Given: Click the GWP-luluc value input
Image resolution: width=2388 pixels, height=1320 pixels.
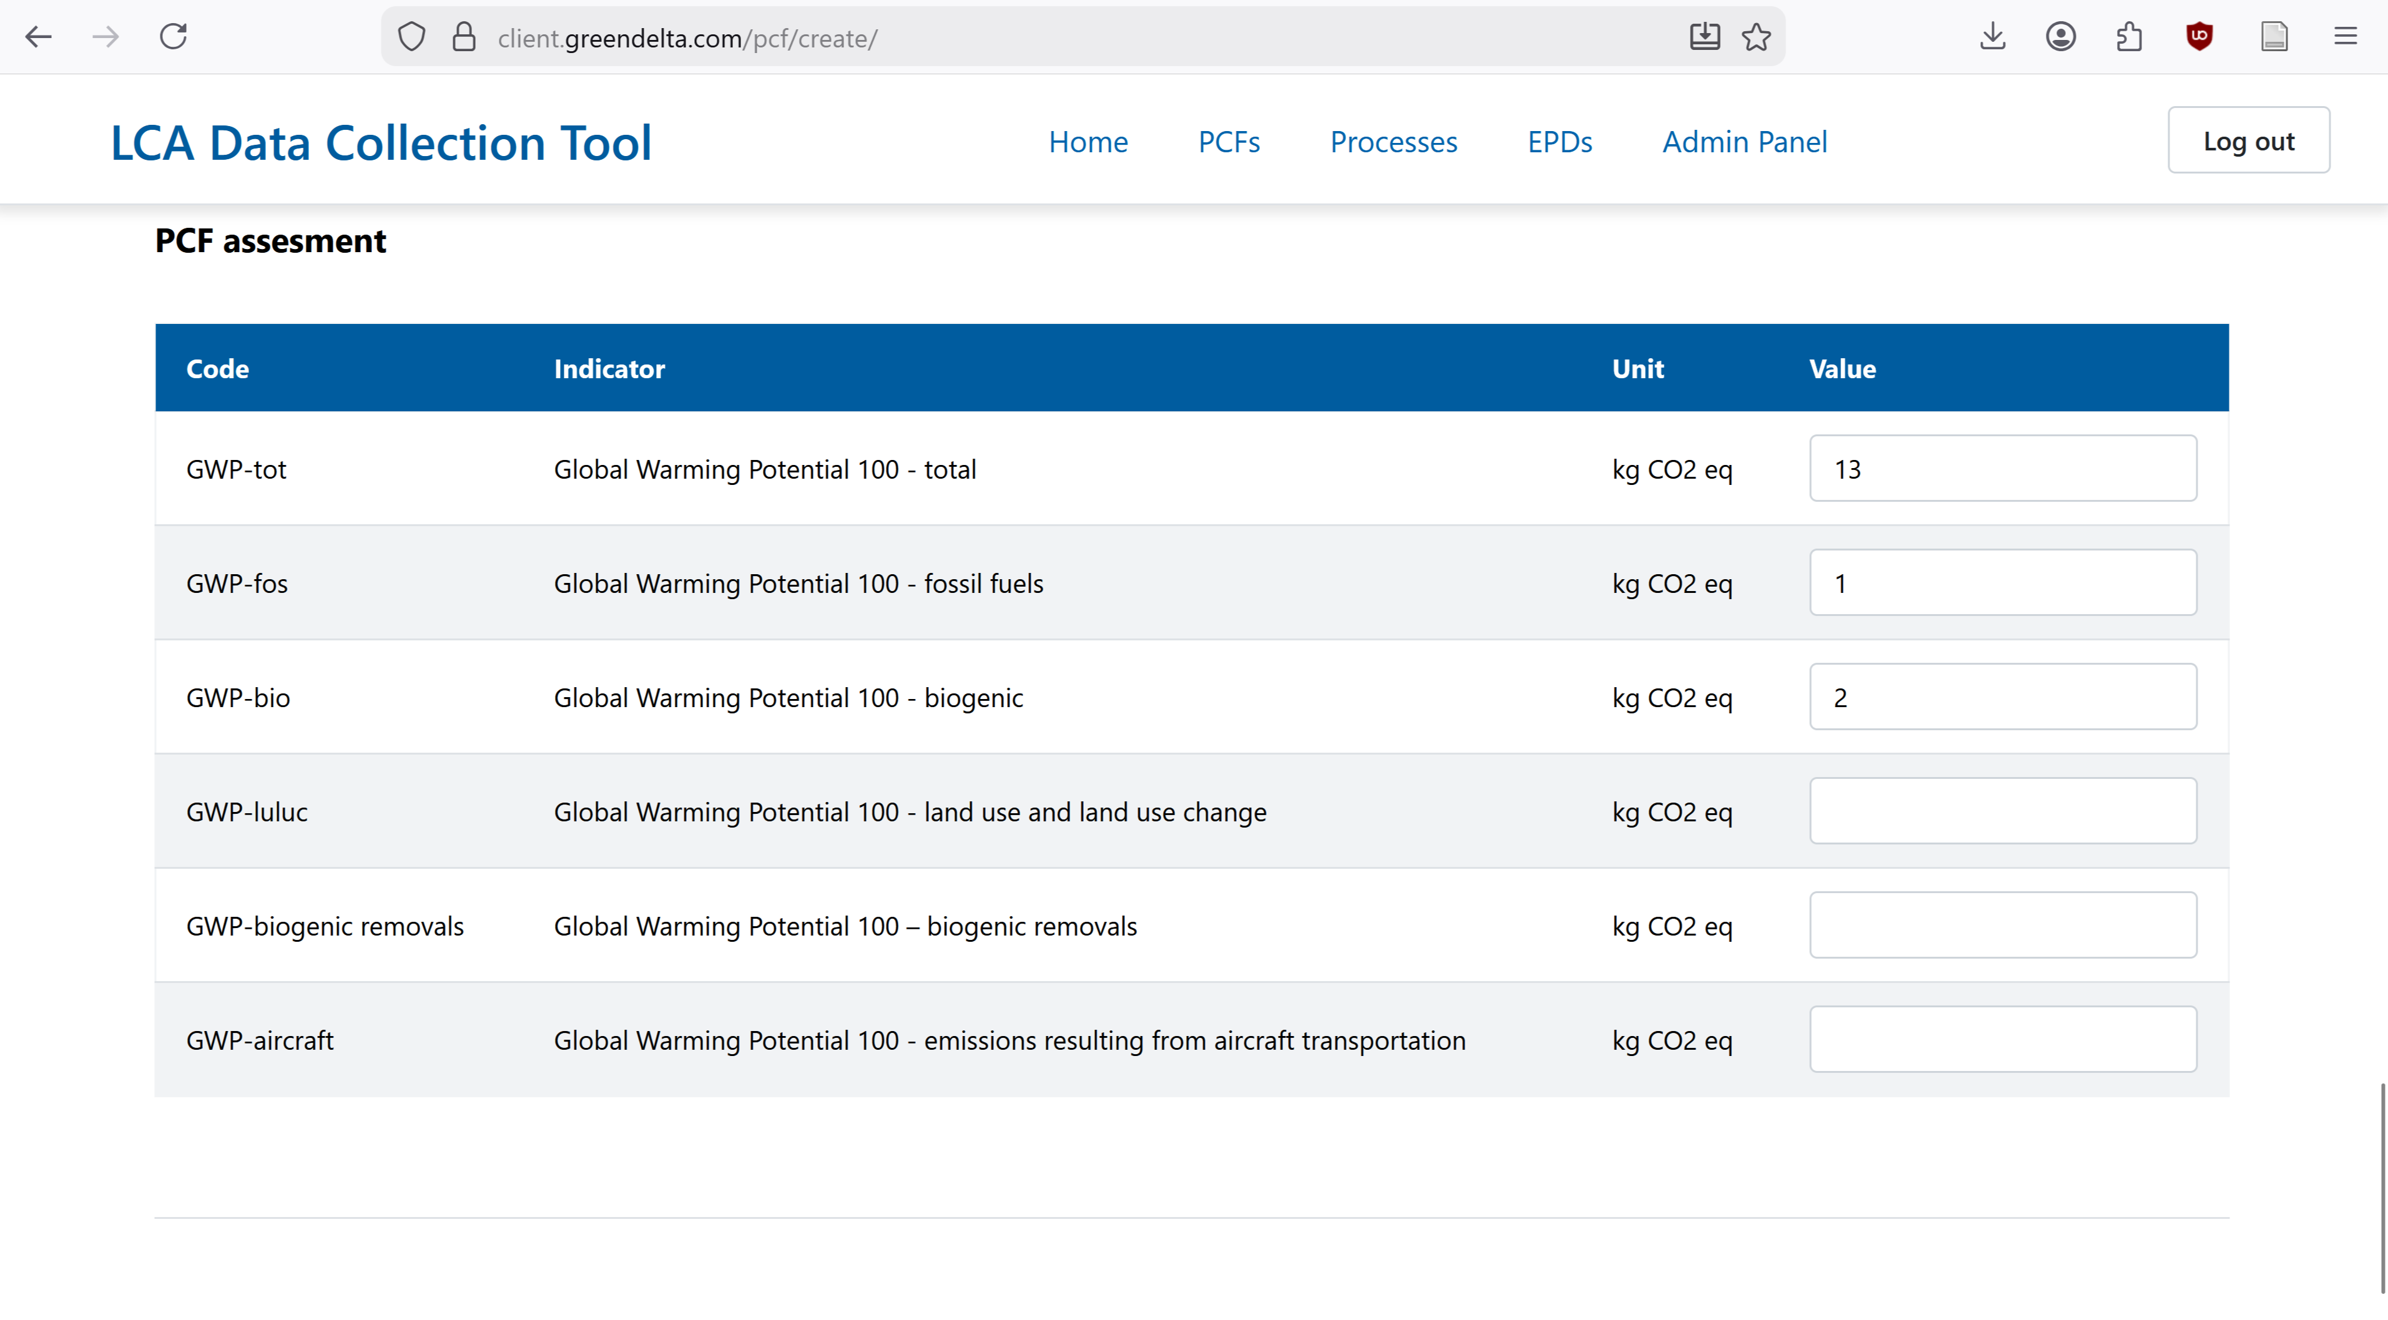Looking at the screenshot, I should pyautogui.click(x=2002, y=811).
